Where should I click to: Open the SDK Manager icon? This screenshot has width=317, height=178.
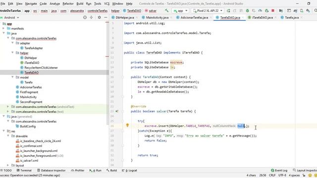tap(308, 11)
